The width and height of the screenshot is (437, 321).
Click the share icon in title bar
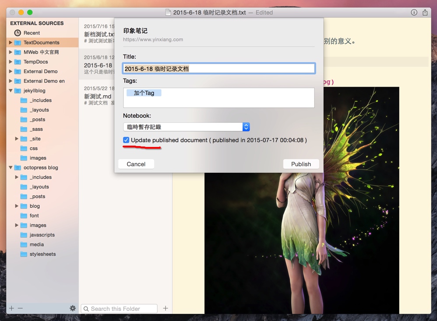425,12
